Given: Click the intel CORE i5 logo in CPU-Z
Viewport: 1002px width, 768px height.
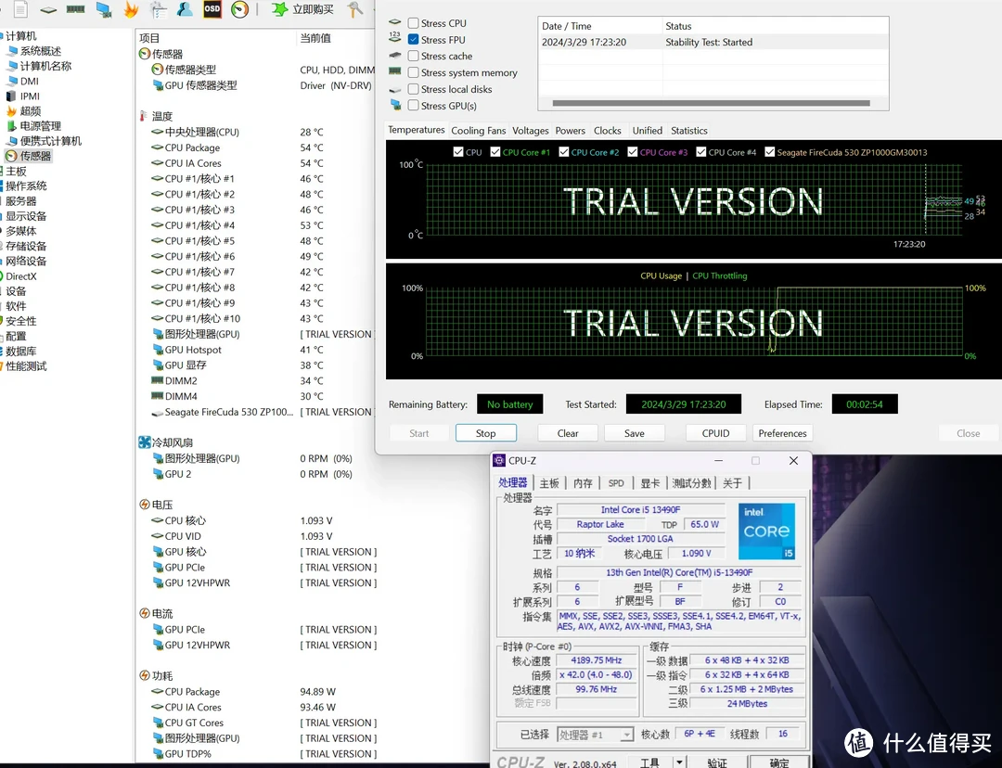Looking at the screenshot, I should (x=767, y=531).
